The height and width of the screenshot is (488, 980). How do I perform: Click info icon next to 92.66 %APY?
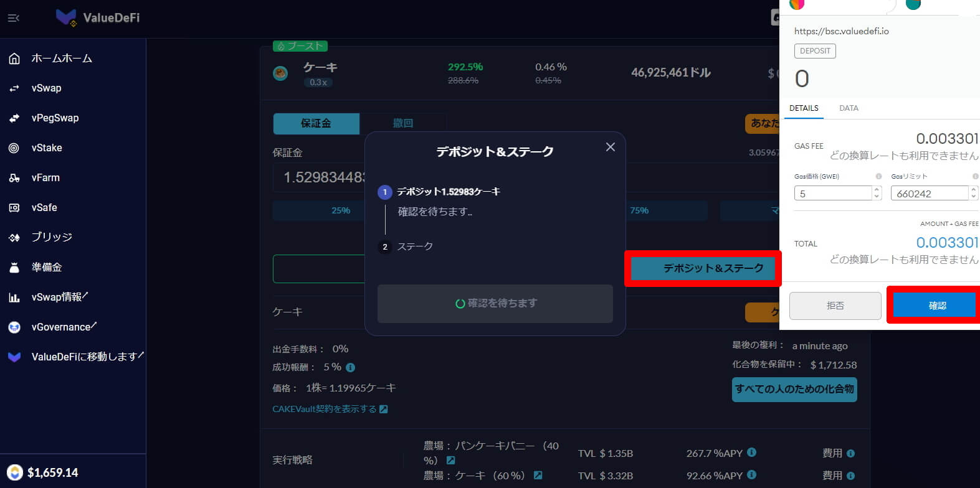pyautogui.click(x=751, y=475)
